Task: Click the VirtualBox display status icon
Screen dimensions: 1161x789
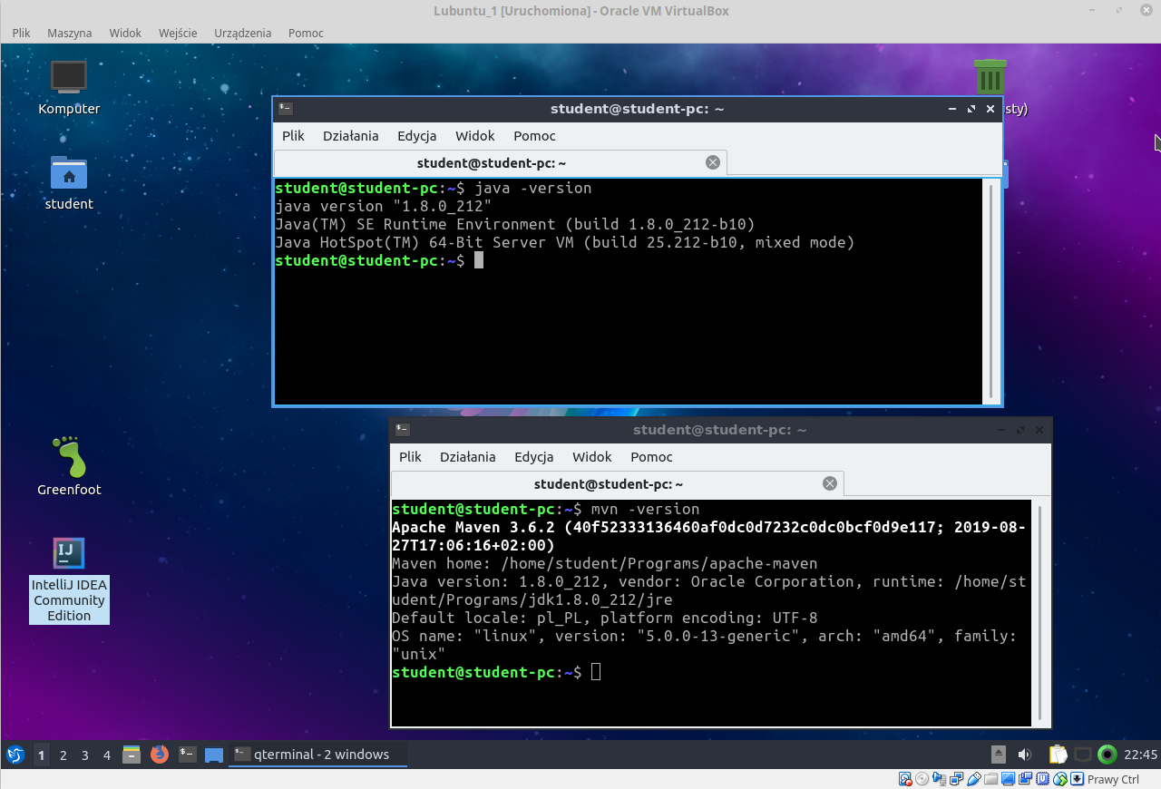Action: tap(1008, 779)
